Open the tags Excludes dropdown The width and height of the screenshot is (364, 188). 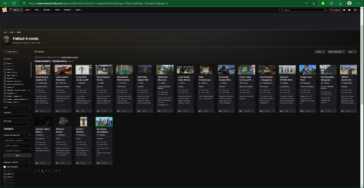(17, 125)
